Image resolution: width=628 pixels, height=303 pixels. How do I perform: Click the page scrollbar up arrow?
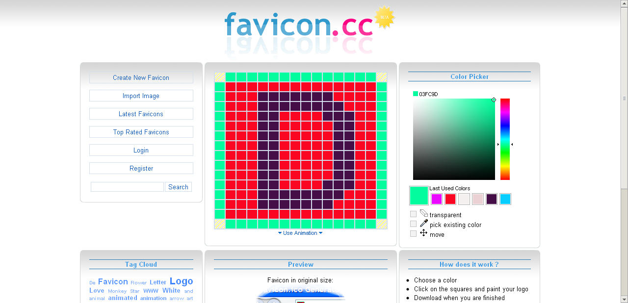pos(624,4)
